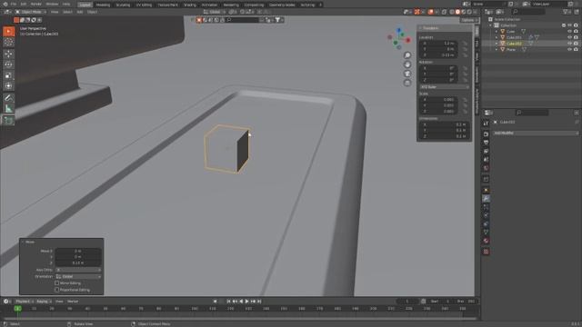This screenshot has height=327, width=582.
Task: Select the Transform tool in toolbar
Action: coord(8,86)
